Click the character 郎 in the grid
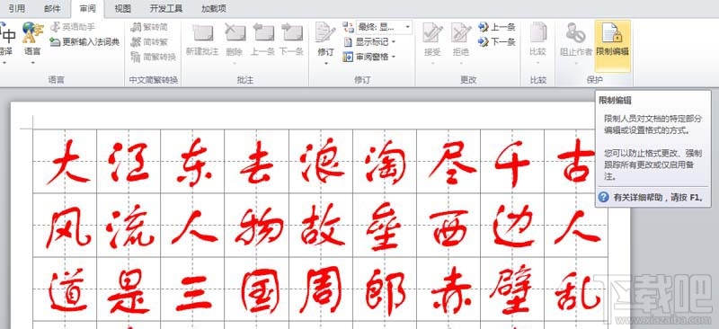The height and width of the screenshot is (329, 719). coord(386,292)
